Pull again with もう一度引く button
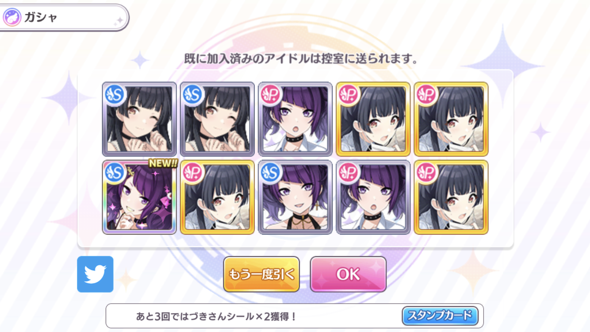 click(x=261, y=274)
